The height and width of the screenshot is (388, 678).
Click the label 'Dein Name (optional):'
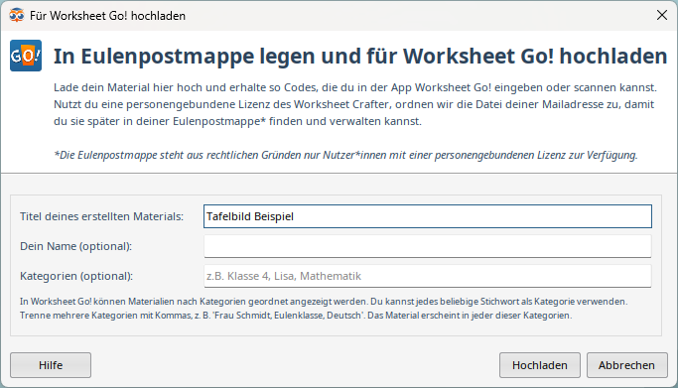[75, 246]
